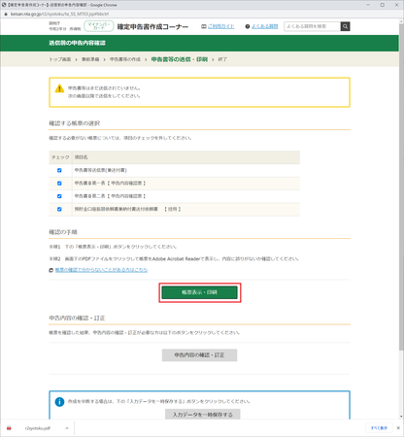Click the browser address bar URL
The width and height of the screenshot is (404, 437).
(59, 14)
